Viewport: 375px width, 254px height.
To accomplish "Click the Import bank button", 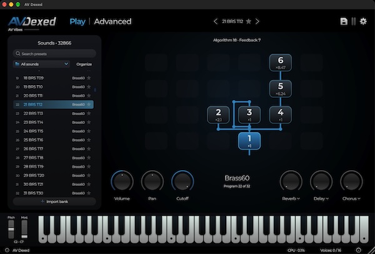I will (x=54, y=201).
